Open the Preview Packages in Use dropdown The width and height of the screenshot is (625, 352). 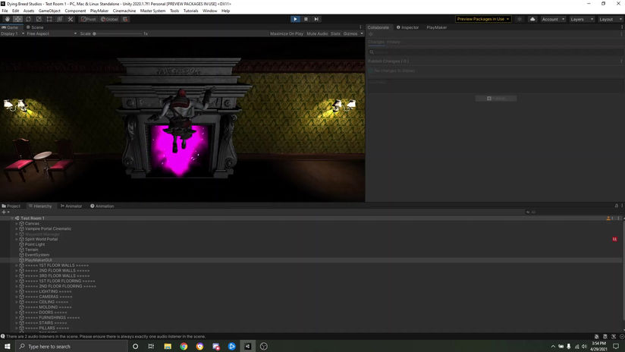483,19
